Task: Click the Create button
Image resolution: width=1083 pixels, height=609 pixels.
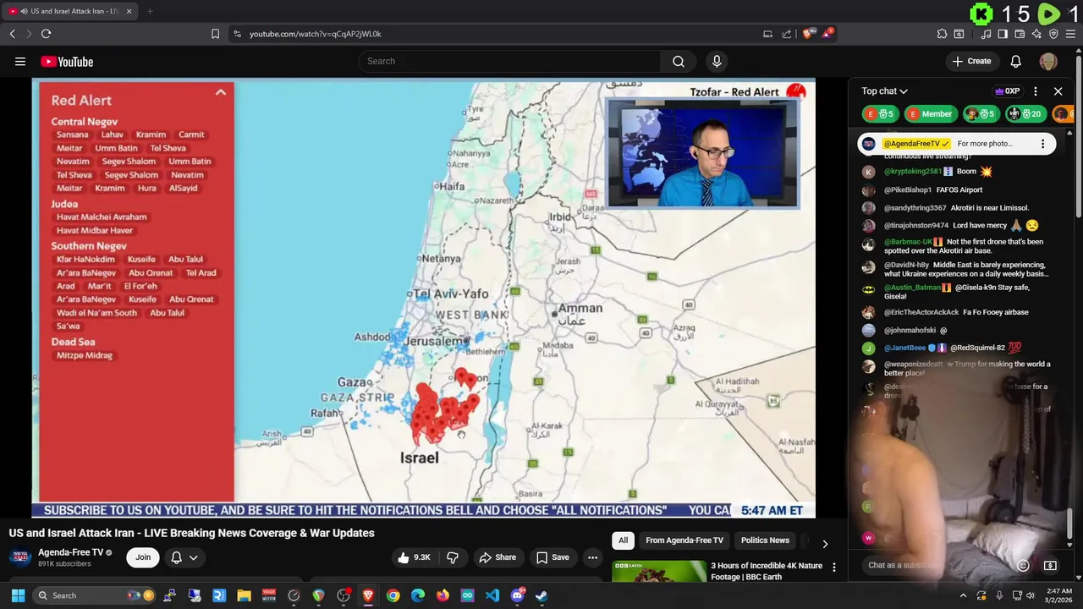Action: tap(971, 61)
